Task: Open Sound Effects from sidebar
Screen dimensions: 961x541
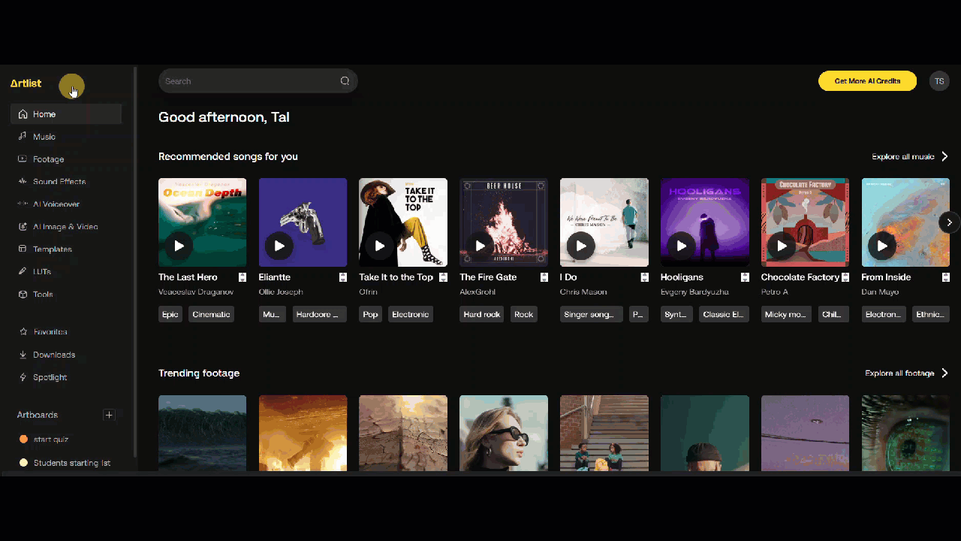Action: click(59, 182)
